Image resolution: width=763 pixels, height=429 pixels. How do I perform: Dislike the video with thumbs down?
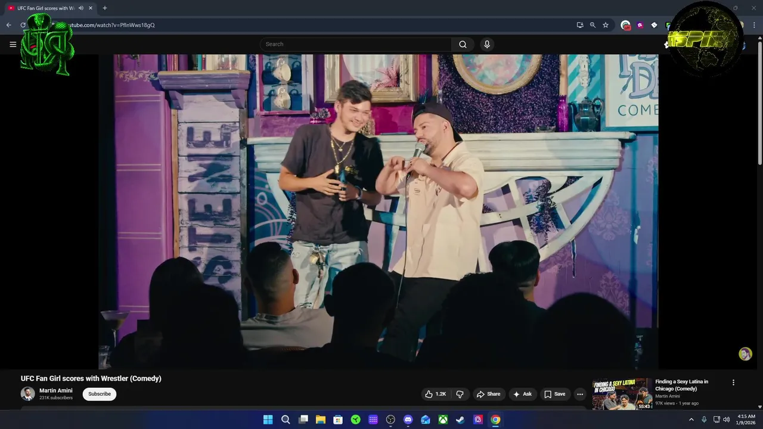pos(460,394)
